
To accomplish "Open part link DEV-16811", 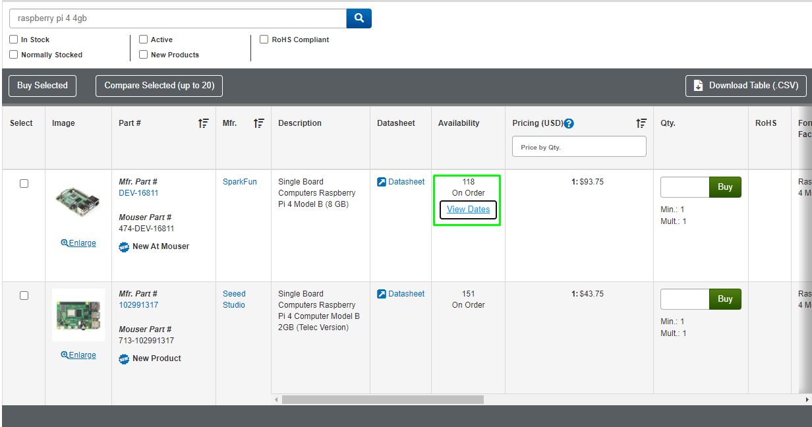I will pyautogui.click(x=138, y=193).
